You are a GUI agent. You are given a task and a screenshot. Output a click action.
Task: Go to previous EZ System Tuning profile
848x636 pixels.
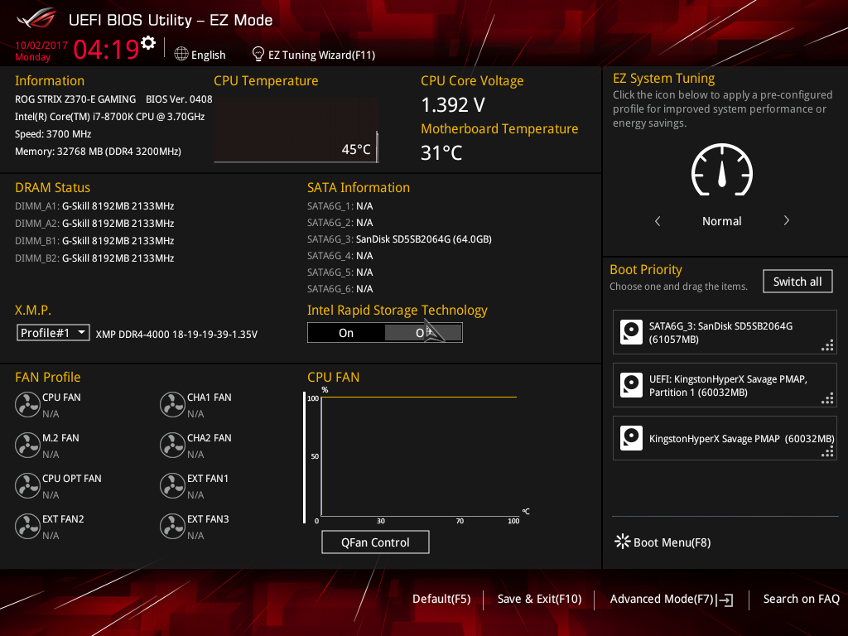658,220
